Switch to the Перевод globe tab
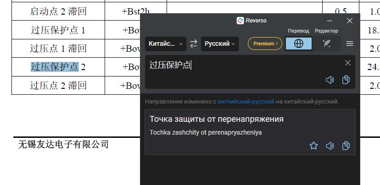The width and height of the screenshot is (380, 185). 299,44
